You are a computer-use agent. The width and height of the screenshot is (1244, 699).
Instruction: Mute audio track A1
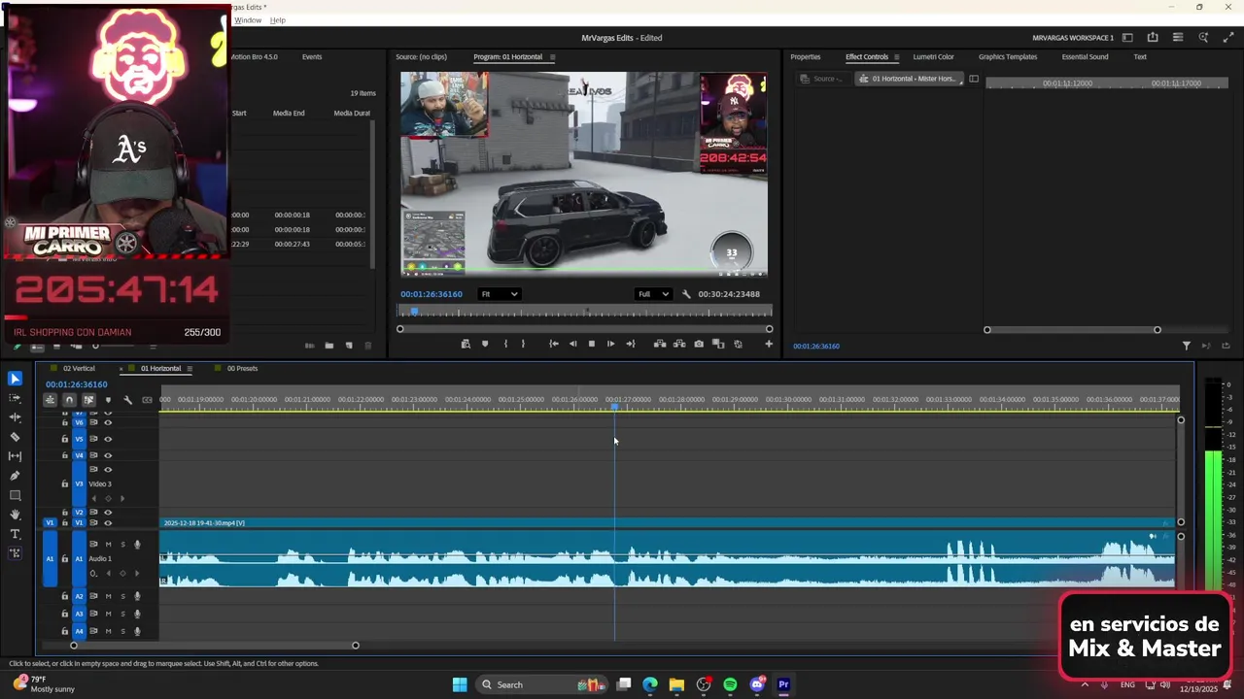(108, 545)
